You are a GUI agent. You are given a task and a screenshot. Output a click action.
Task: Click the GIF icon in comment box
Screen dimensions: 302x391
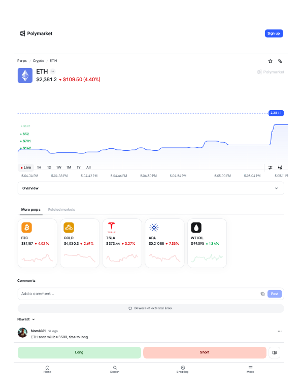tap(262, 294)
